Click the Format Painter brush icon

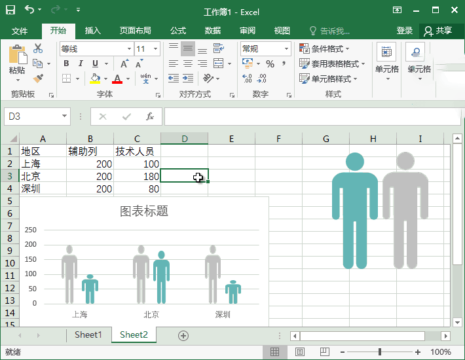pyautogui.click(x=38, y=79)
